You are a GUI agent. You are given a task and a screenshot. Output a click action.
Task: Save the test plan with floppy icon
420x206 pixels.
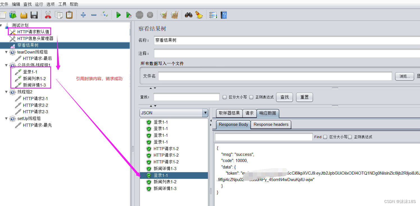coord(34,15)
